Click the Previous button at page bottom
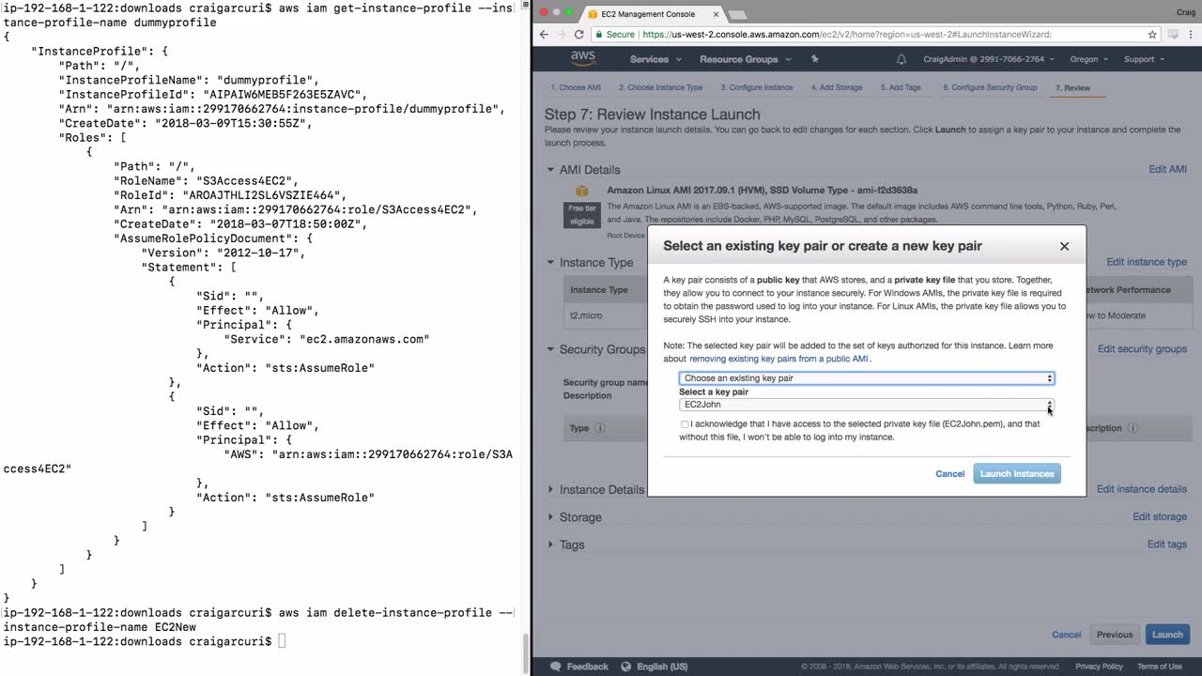1202x676 pixels. coord(1115,635)
